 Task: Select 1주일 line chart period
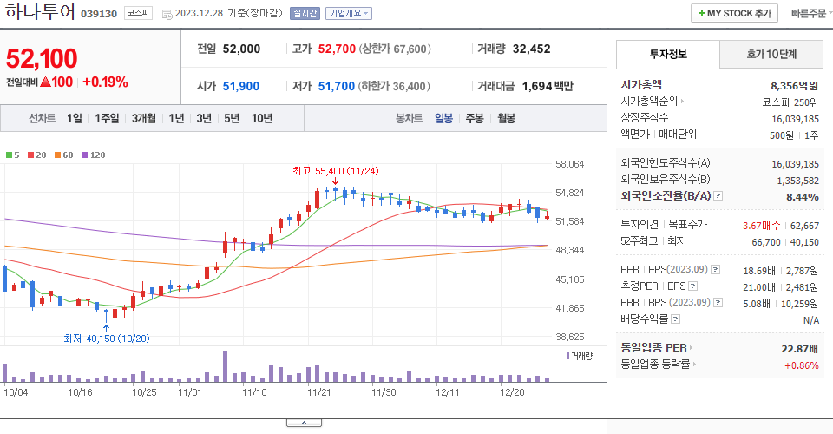pos(107,118)
